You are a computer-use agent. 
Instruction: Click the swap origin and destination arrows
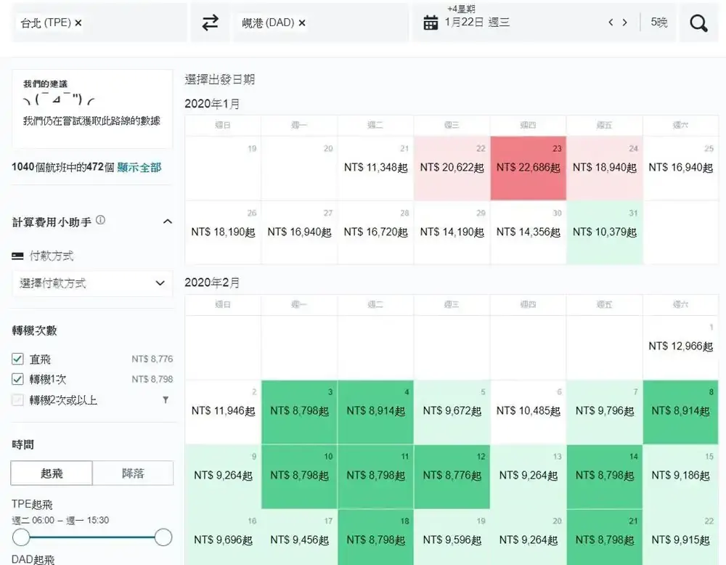tap(210, 23)
